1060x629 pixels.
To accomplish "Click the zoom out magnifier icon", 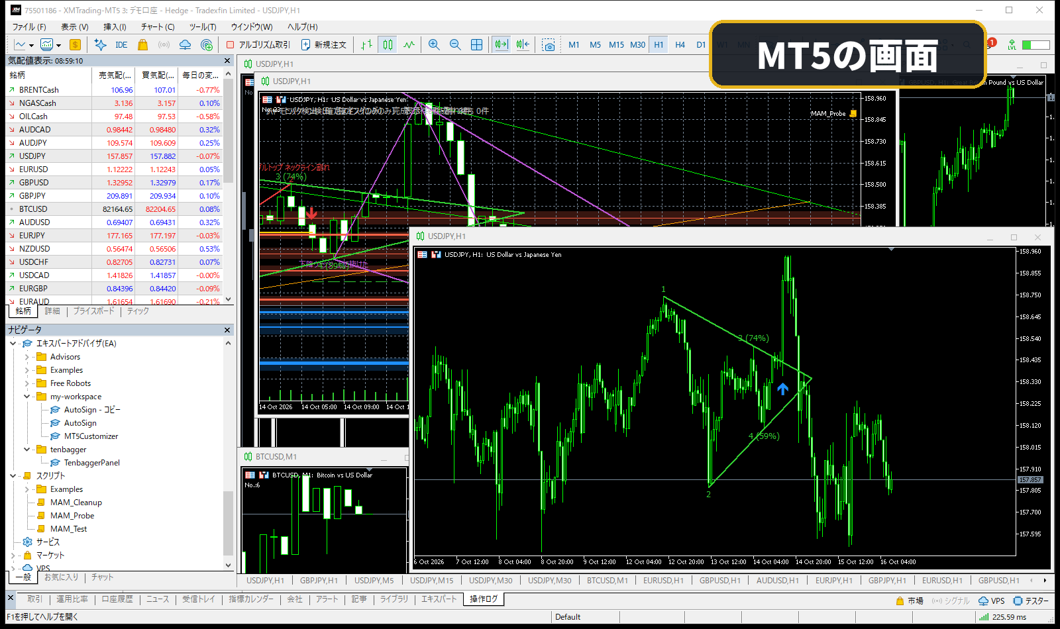I will coord(455,44).
